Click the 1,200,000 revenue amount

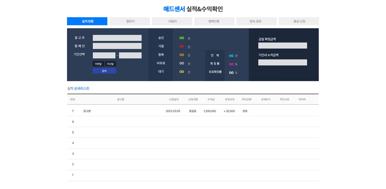pyautogui.click(x=210, y=111)
